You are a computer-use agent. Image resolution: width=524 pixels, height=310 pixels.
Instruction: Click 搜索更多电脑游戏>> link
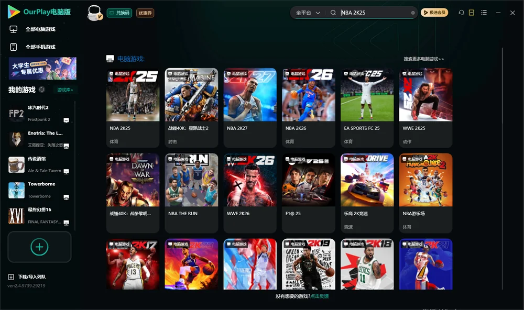(x=423, y=59)
